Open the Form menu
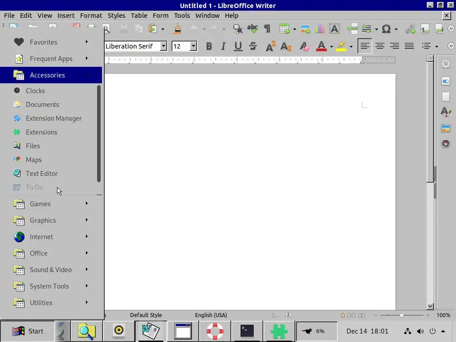Screen dimensions: 456x342 pos(160,16)
